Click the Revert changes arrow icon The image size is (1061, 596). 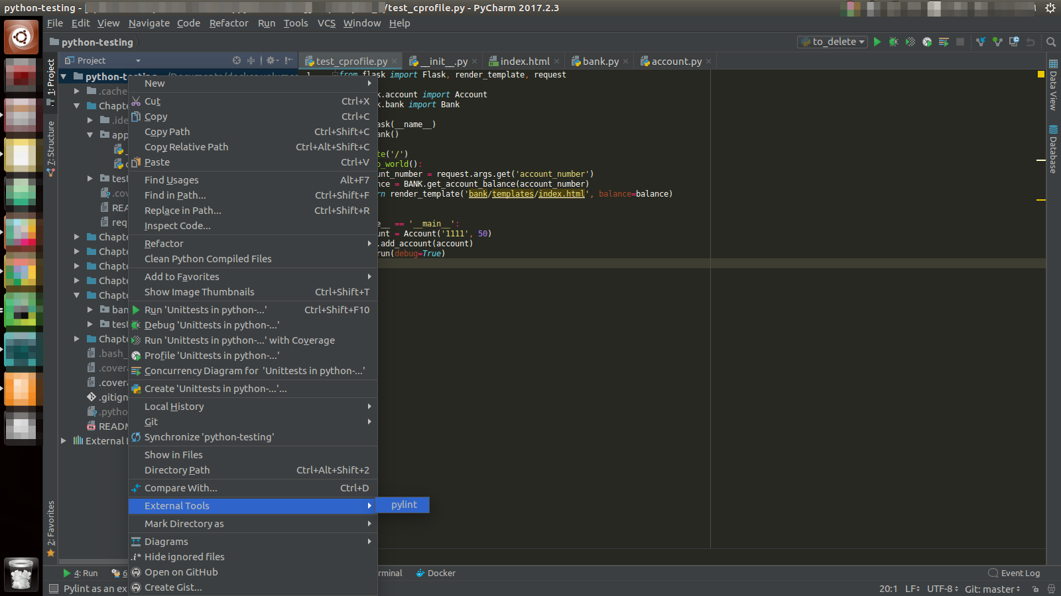point(1030,42)
